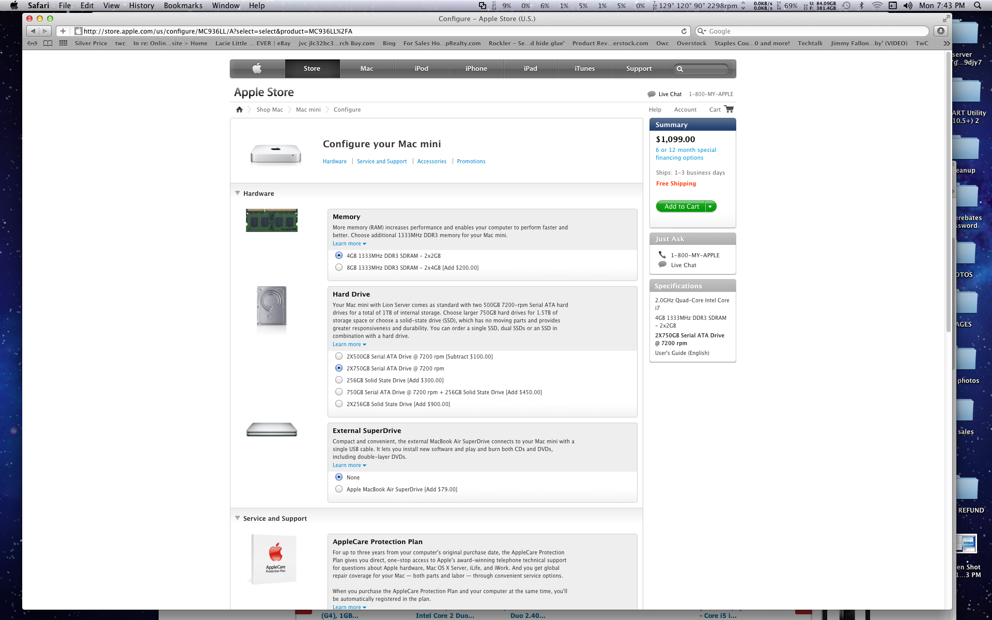Open Safari downloads button
The image size is (992, 620).
[x=941, y=31]
